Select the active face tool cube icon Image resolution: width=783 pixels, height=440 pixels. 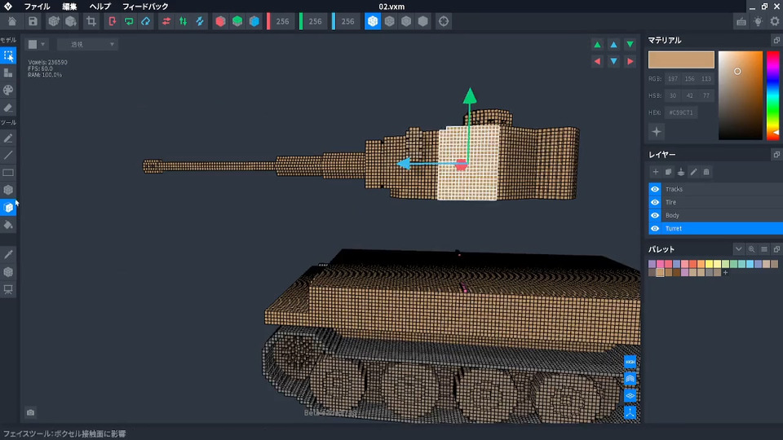8,208
